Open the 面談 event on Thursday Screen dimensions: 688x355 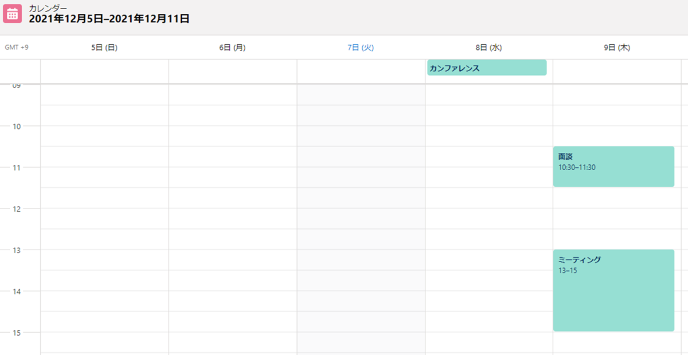(x=613, y=166)
